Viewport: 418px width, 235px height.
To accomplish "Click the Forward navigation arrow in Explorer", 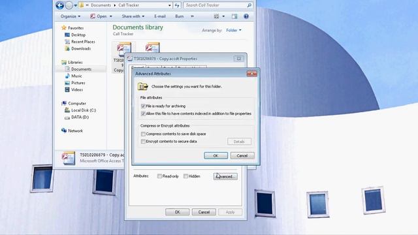I will tap(69, 5).
